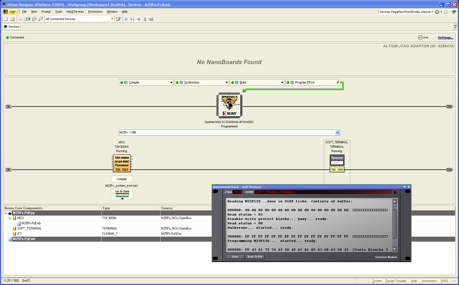Viewport: 459px width, 285px height.
Task: Open the Settings link
Action: tap(446, 38)
